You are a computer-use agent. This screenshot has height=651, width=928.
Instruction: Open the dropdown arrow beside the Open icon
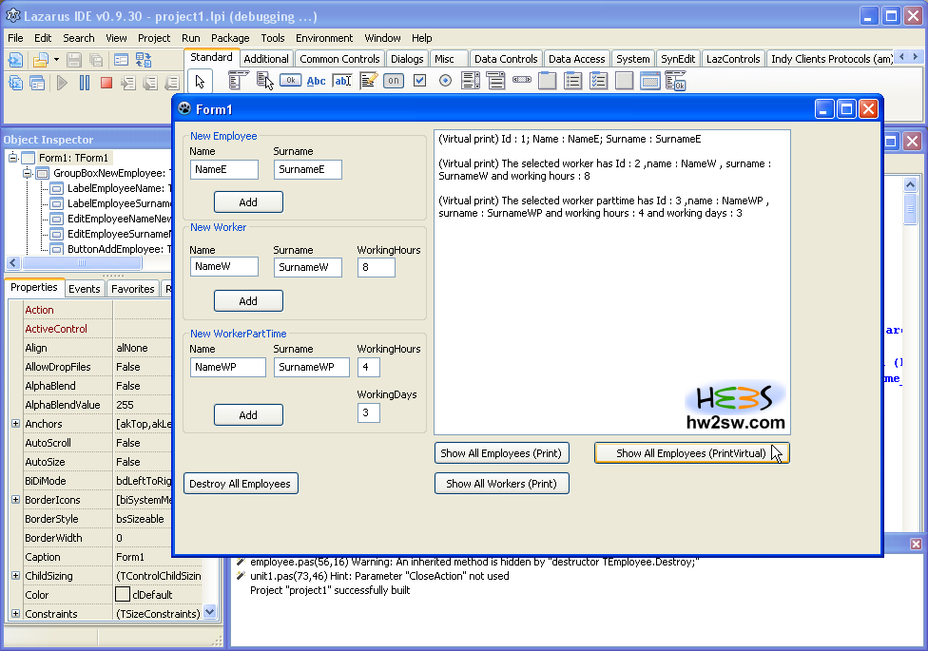tap(56, 60)
